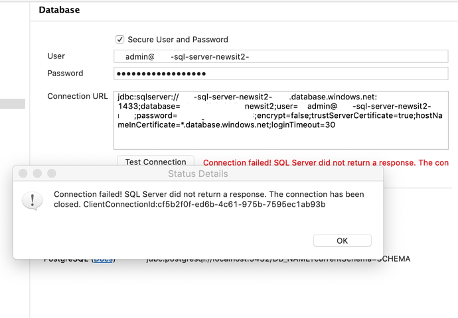458x318 pixels.
Task: Click OK in the Status Details dialog
Action: click(x=342, y=240)
